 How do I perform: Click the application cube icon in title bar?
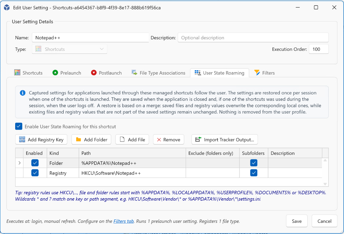point(7,8)
